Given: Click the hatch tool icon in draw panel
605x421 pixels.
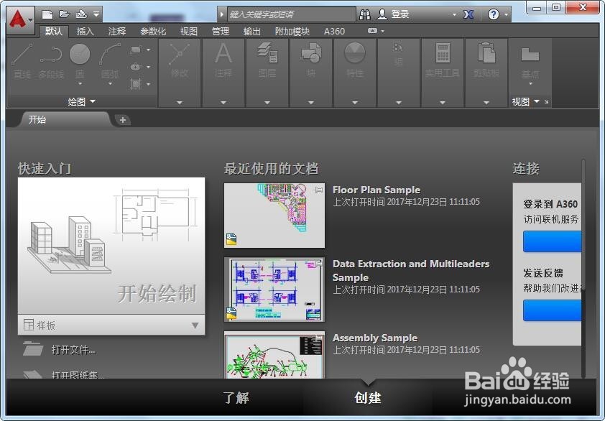Looking at the screenshot, I should tap(136, 84).
